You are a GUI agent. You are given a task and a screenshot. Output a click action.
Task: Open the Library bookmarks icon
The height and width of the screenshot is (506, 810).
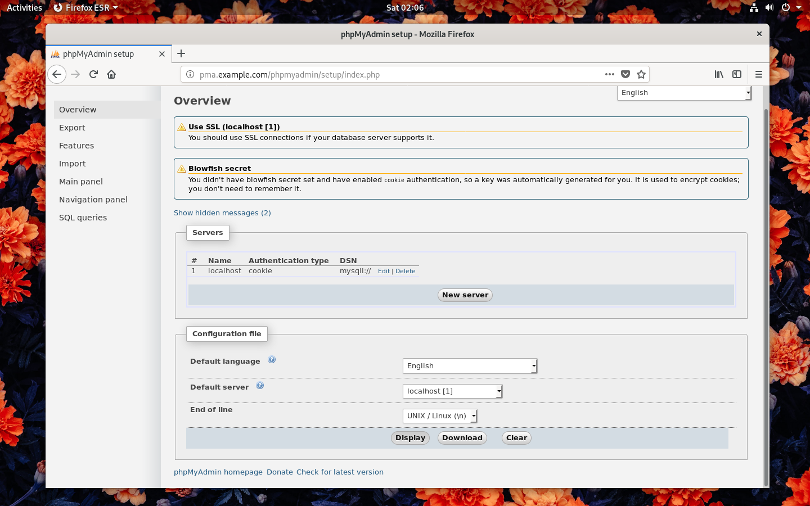719,74
